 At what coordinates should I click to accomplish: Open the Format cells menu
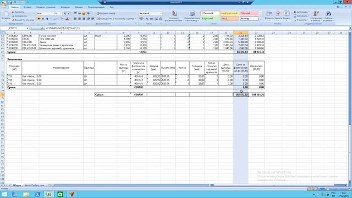(x=287, y=16)
